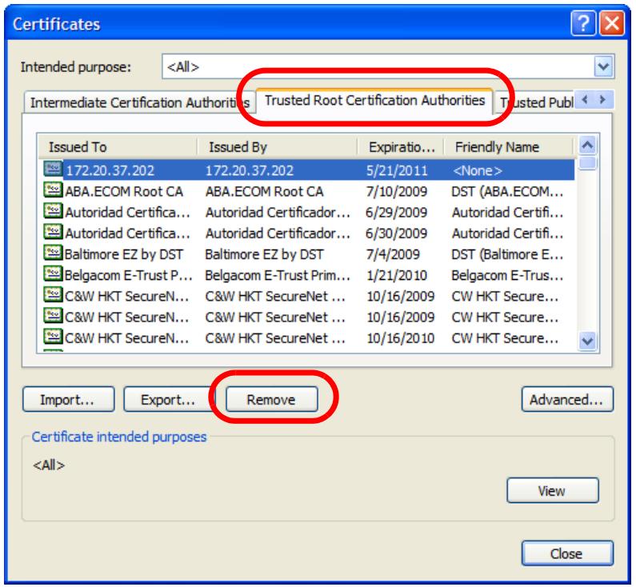
Task: Close the Certificates dialog with X
Action: [x=612, y=23]
